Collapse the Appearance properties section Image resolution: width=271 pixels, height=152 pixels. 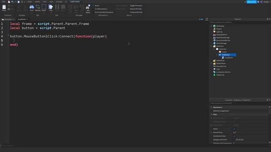click(x=211, y=107)
